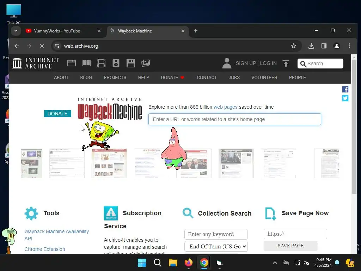Open a new Chrome tab
361x271 pixels.
(x=195, y=31)
